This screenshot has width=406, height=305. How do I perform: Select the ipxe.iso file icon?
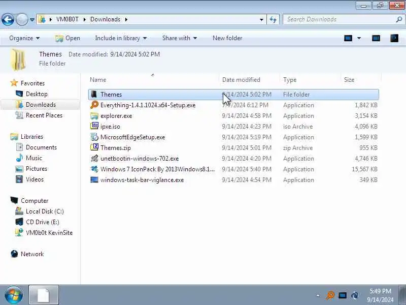pos(94,126)
